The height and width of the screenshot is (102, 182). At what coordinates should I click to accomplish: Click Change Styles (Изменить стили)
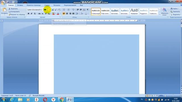click(x=165, y=12)
